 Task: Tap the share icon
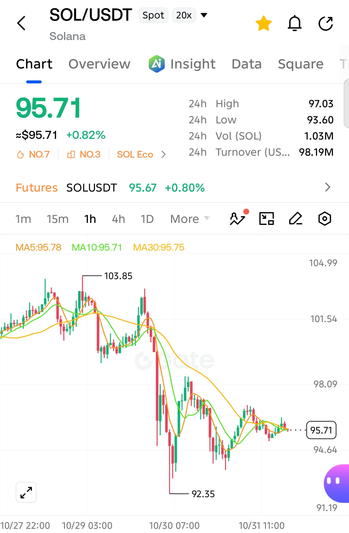[x=326, y=23]
